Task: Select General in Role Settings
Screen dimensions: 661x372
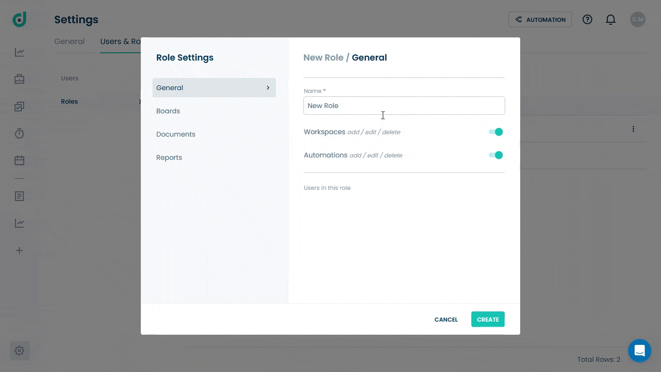Action: click(x=214, y=88)
